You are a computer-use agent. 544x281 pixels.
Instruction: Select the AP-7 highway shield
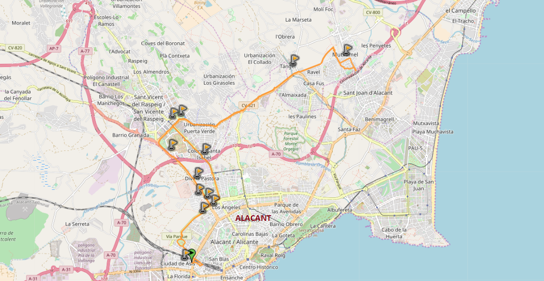[x=54, y=48]
